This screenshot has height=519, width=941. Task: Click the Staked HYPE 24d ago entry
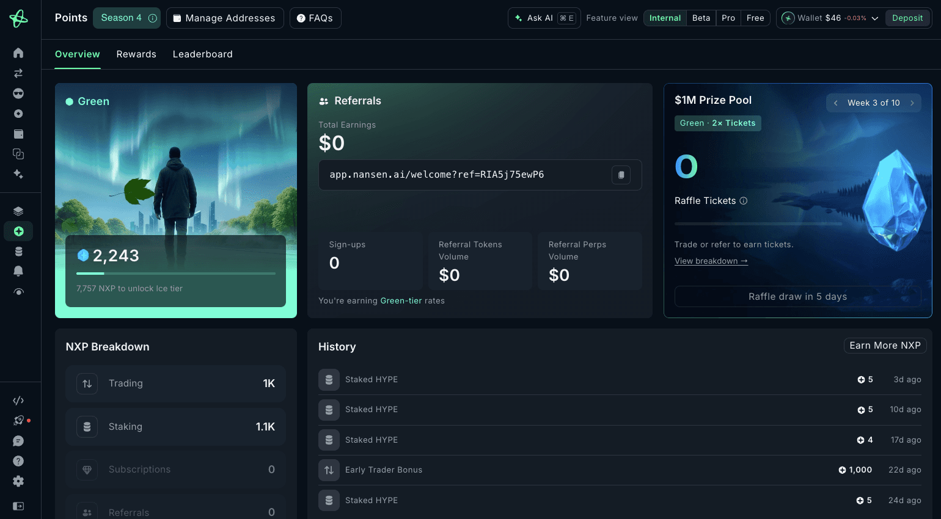[620, 501]
